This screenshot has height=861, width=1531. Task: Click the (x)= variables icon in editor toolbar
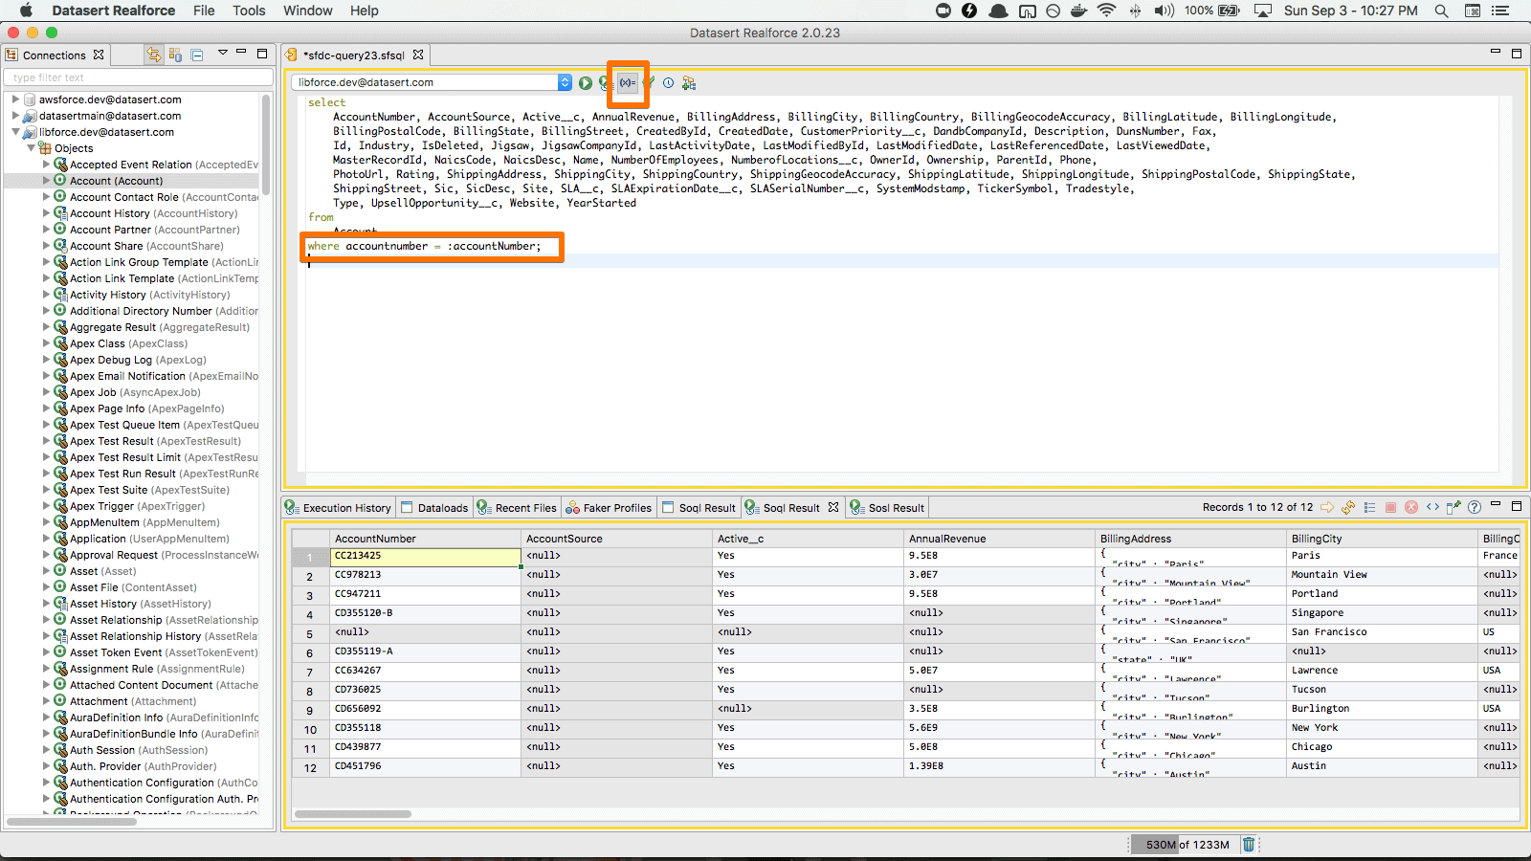click(x=628, y=83)
